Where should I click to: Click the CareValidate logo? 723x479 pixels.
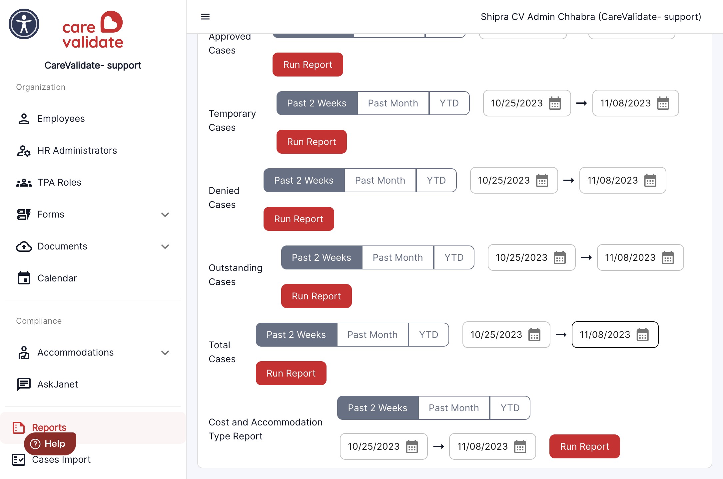(x=93, y=29)
